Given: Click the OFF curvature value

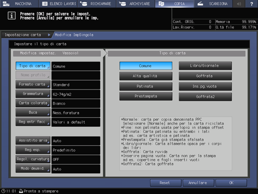Looking at the screenshot, I should click(x=76, y=159).
